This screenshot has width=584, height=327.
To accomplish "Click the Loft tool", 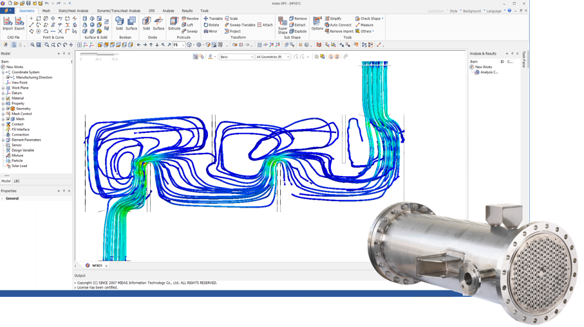I will point(187,25).
